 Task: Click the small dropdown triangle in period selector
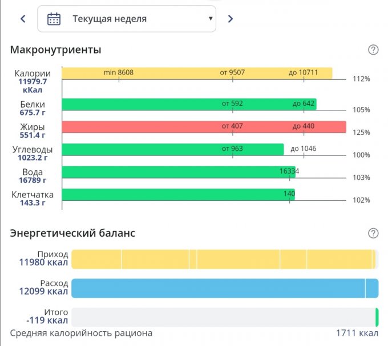(x=210, y=19)
